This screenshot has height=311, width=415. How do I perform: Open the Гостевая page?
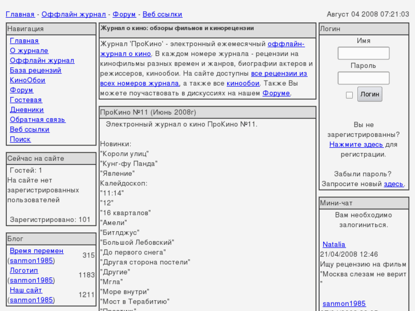click(x=26, y=100)
